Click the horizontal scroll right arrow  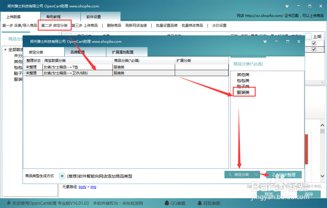322,82
